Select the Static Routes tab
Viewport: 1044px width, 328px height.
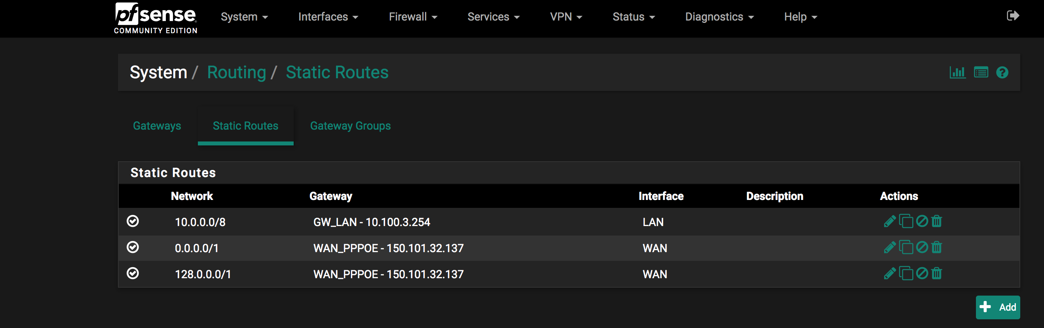246,126
